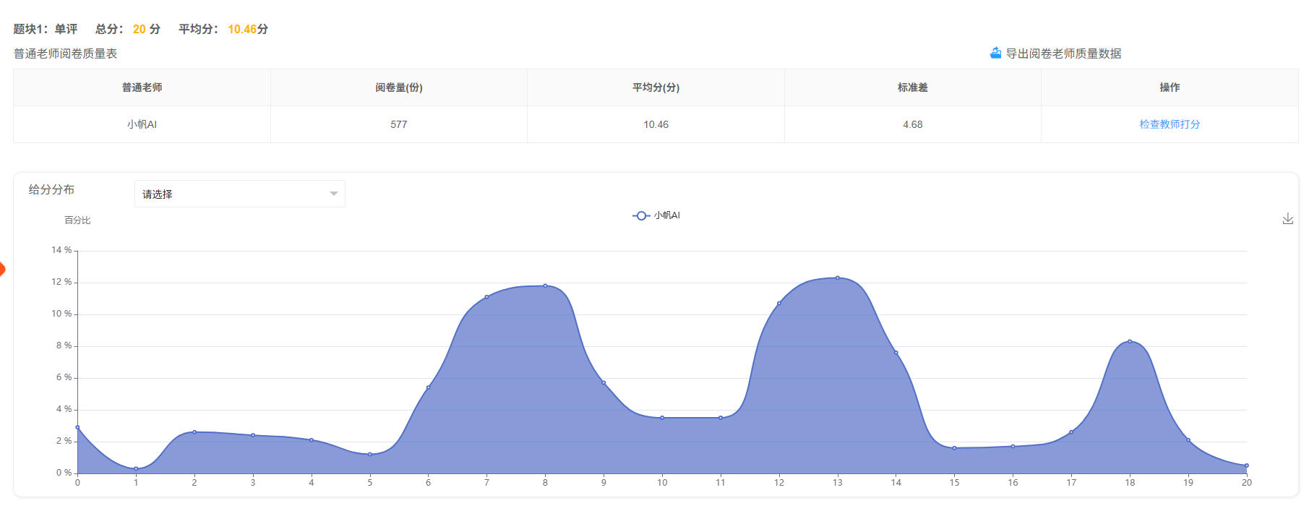This screenshot has width=1309, height=511.
Task: Click the 普通老师 column header
Action: tap(142, 87)
